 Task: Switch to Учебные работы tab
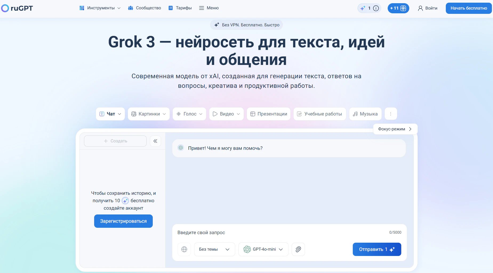coord(320,114)
